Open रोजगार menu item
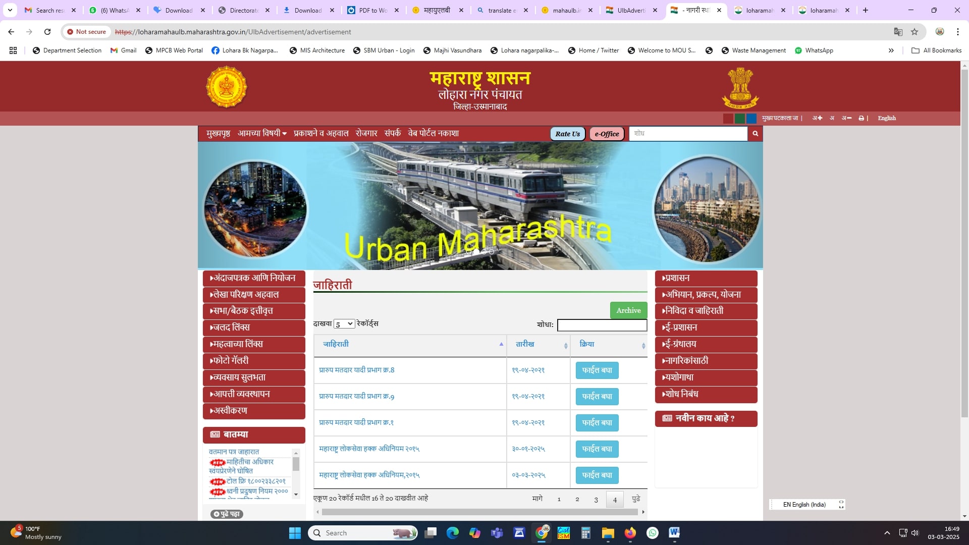Viewport: 969px width, 545px height. (x=366, y=133)
